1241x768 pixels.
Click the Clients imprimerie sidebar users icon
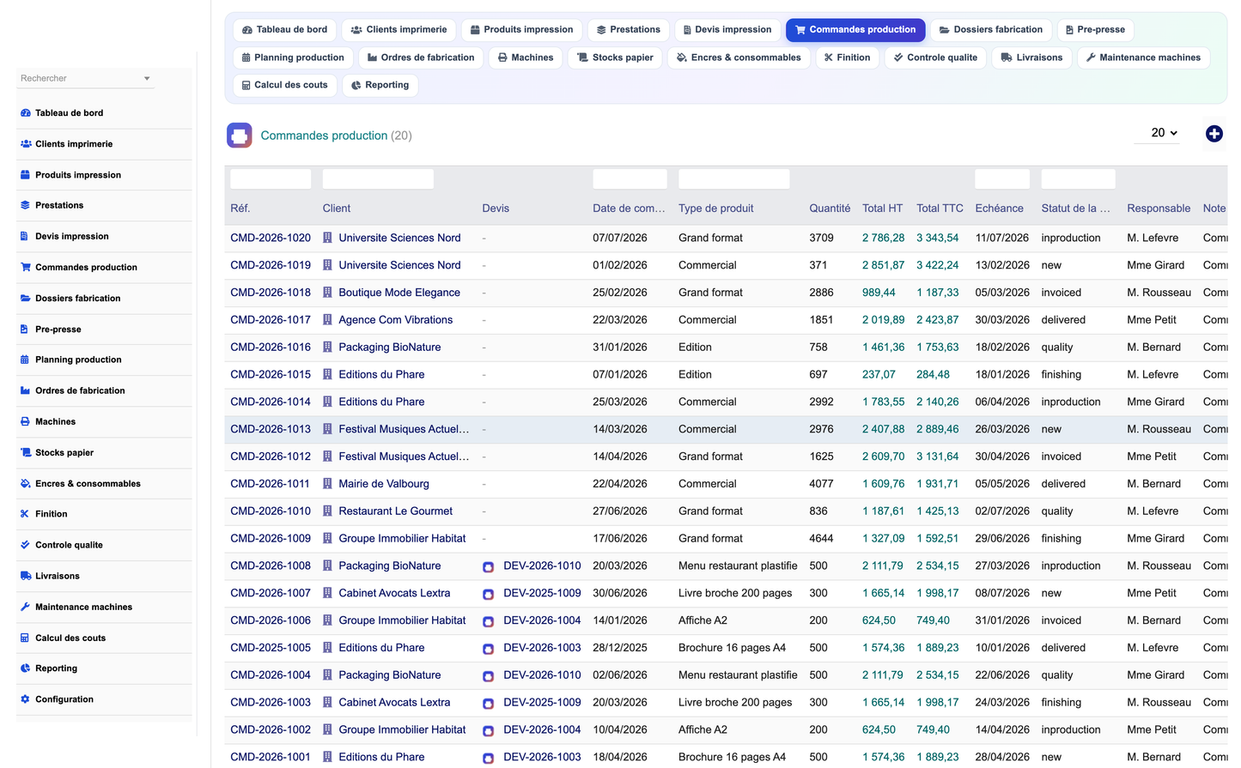tap(26, 144)
